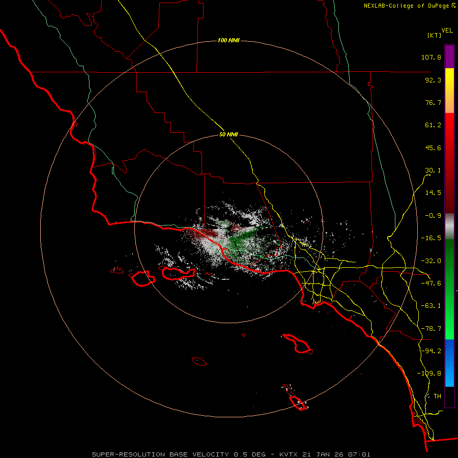Click the 30.1 velocity scale value
Viewport: 458px width, 458px height.
(x=433, y=170)
